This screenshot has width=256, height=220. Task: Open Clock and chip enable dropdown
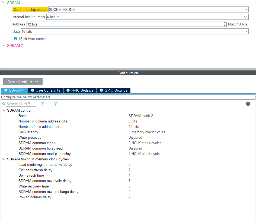[245, 9]
